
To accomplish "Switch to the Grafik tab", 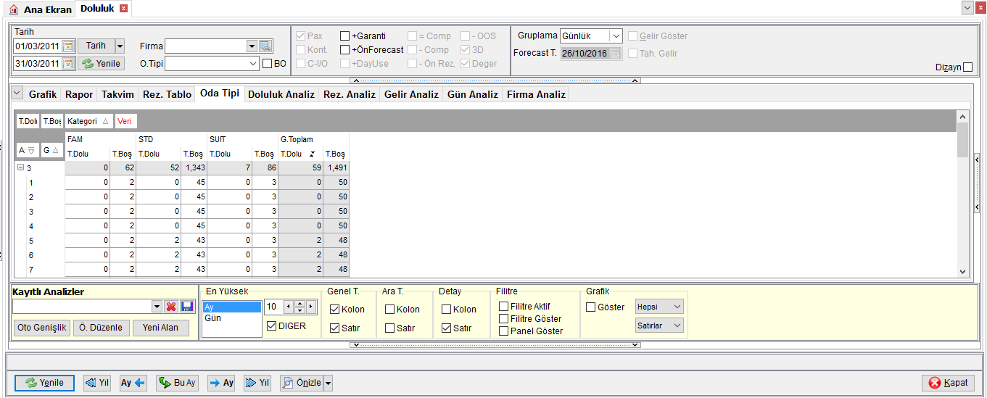I will coord(43,94).
